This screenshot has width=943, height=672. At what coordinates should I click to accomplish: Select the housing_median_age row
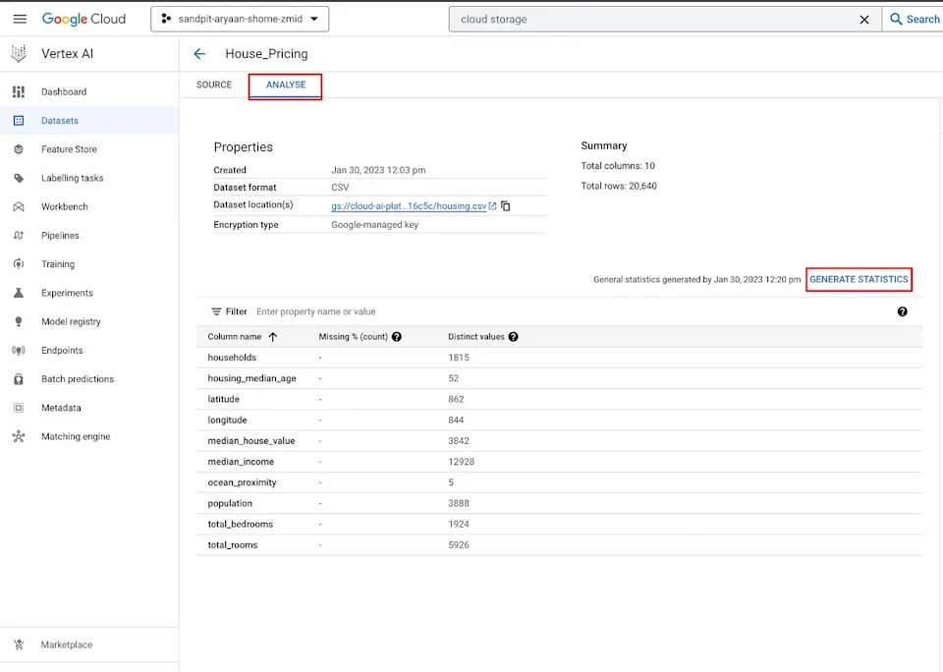tap(559, 378)
